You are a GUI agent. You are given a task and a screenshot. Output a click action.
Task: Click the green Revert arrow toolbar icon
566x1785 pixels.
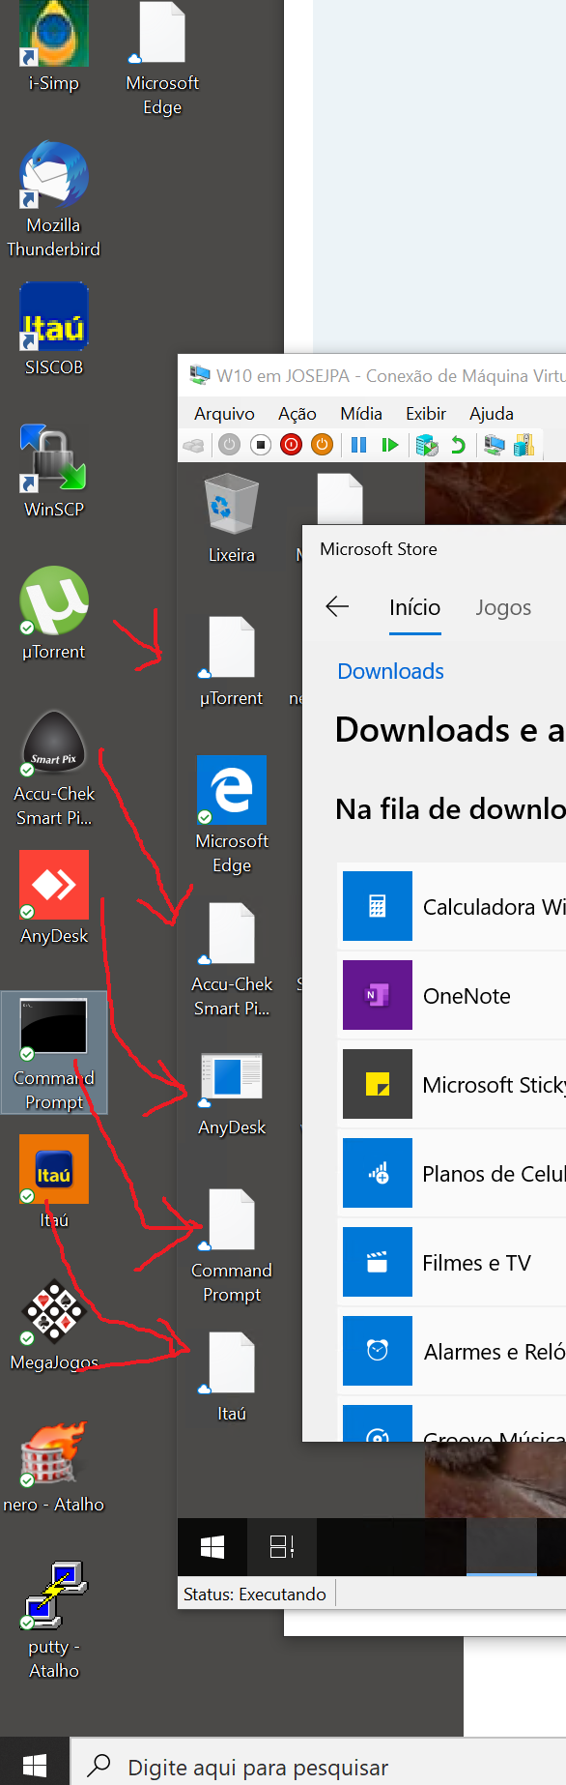(x=458, y=445)
